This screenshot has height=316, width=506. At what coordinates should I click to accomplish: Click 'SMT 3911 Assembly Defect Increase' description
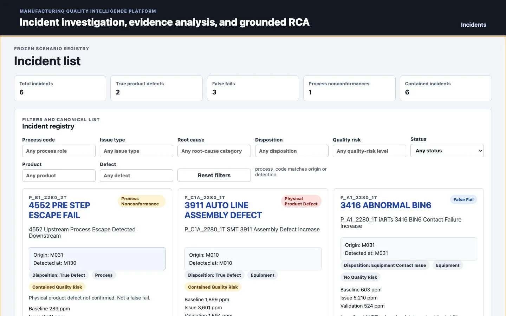(x=252, y=229)
